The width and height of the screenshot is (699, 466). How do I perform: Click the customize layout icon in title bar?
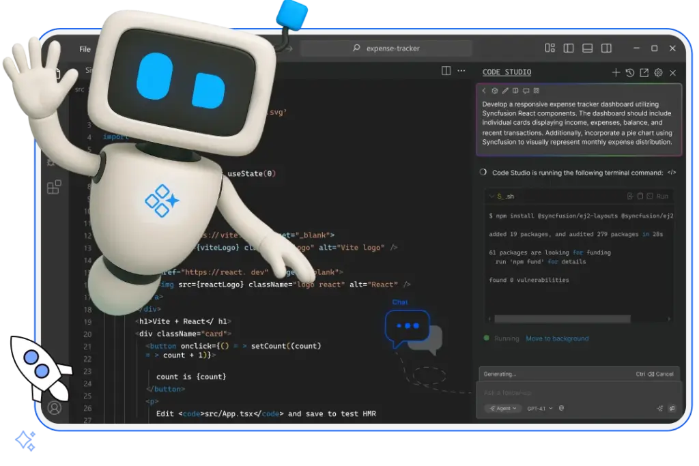click(550, 48)
